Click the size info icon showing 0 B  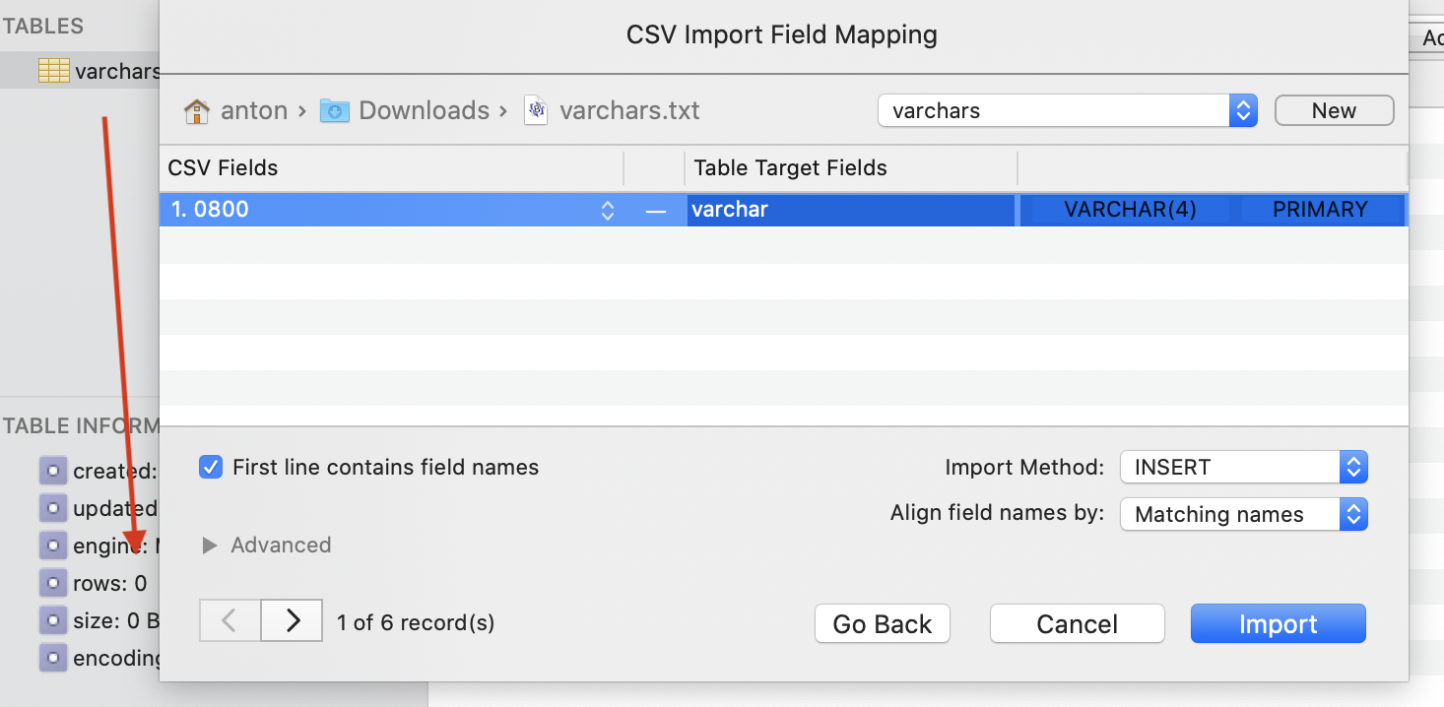click(52, 620)
